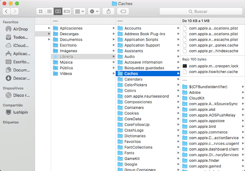Select com.apple.pr…panes.cache file
Viewport: 245px width, 171px height.
point(213,45)
